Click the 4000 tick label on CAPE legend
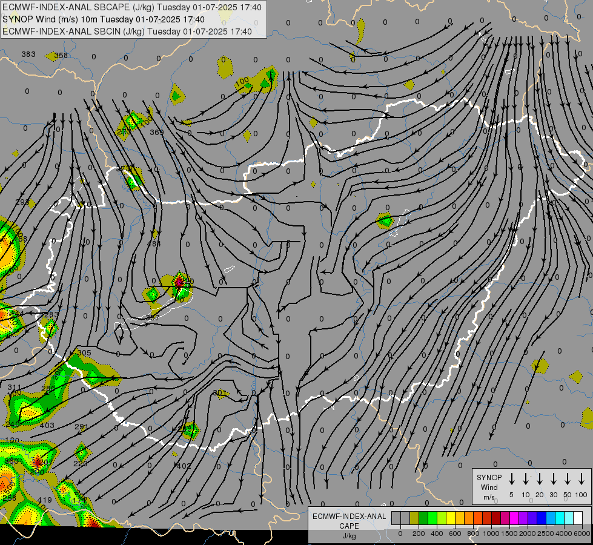593x545 pixels. pyautogui.click(x=564, y=533)
